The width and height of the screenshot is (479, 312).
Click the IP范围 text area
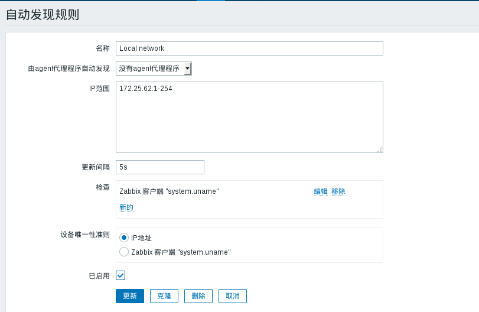[249, 117]
